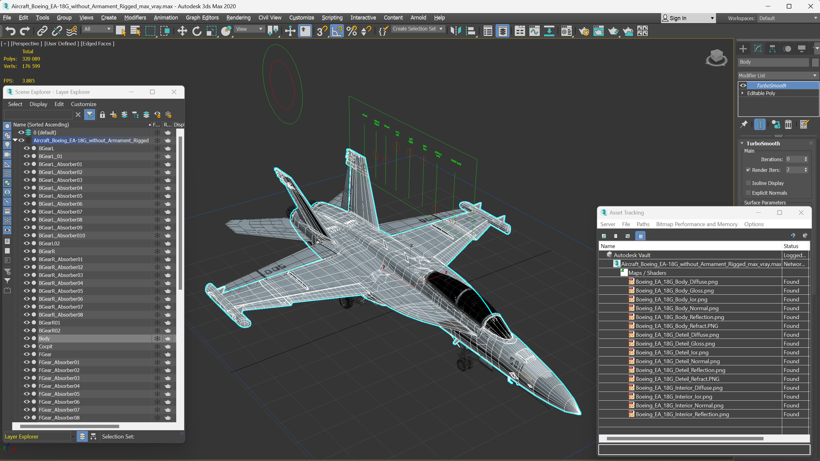Screen dimensions: 820x461
Task: Click the Redo arrow icon
Action: tap(25, 31)
